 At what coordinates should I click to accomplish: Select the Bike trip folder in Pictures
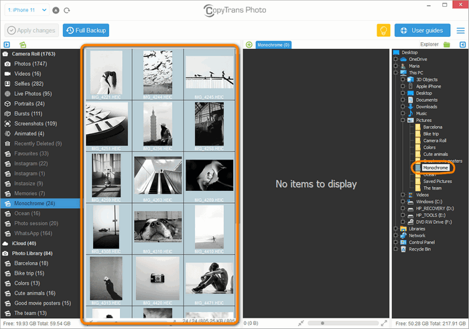pyautogui.click(x=431, y=134)
